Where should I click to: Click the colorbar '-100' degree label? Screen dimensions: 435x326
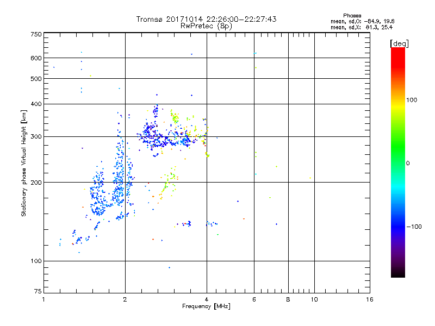[x=414, y=227]
